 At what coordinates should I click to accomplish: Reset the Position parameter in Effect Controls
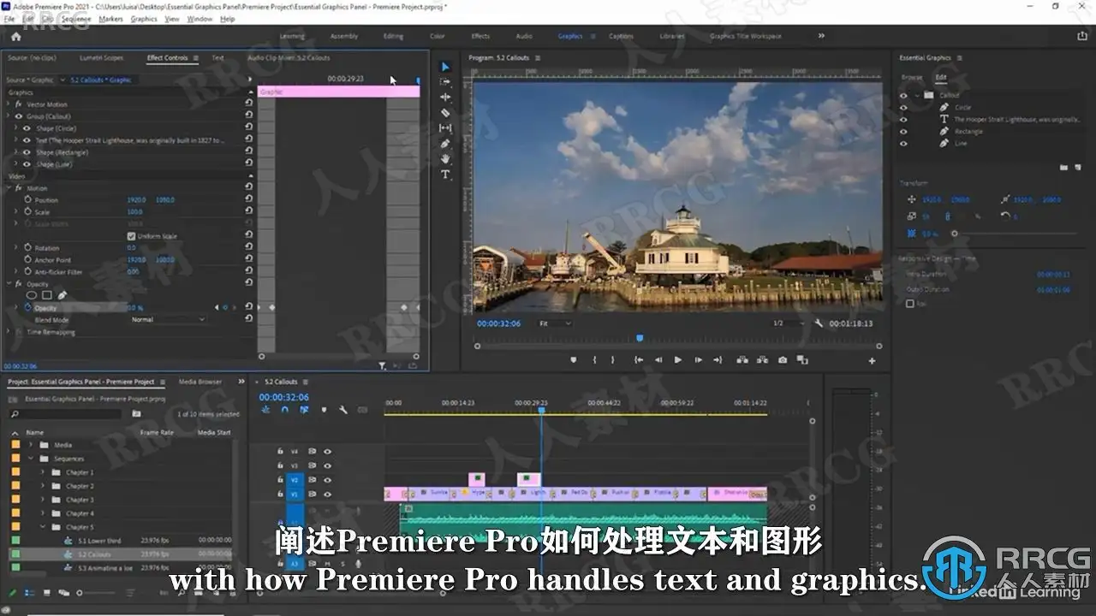point(248,200)
